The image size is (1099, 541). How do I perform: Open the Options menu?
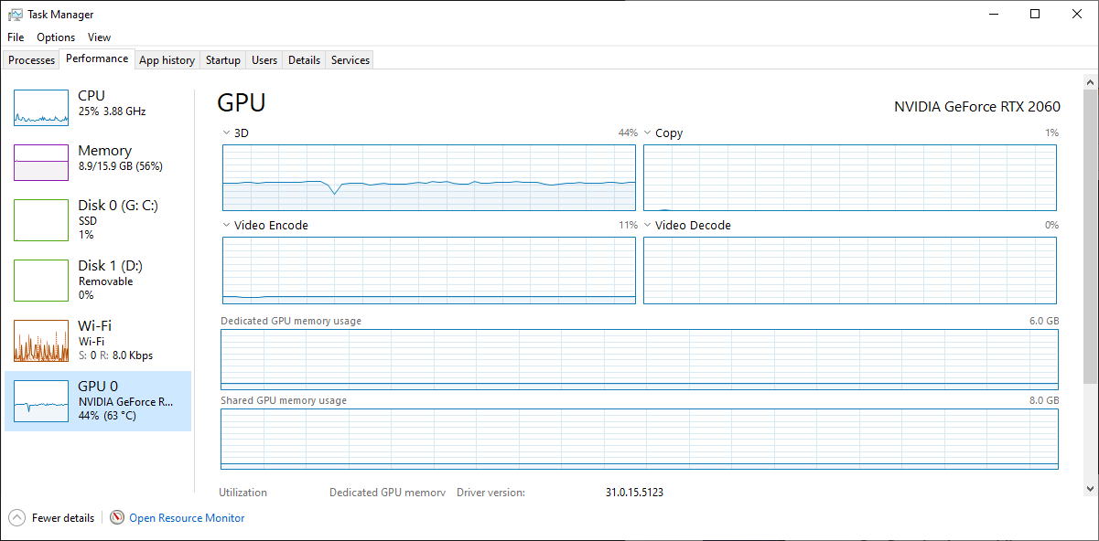click(x=56, y=37)
